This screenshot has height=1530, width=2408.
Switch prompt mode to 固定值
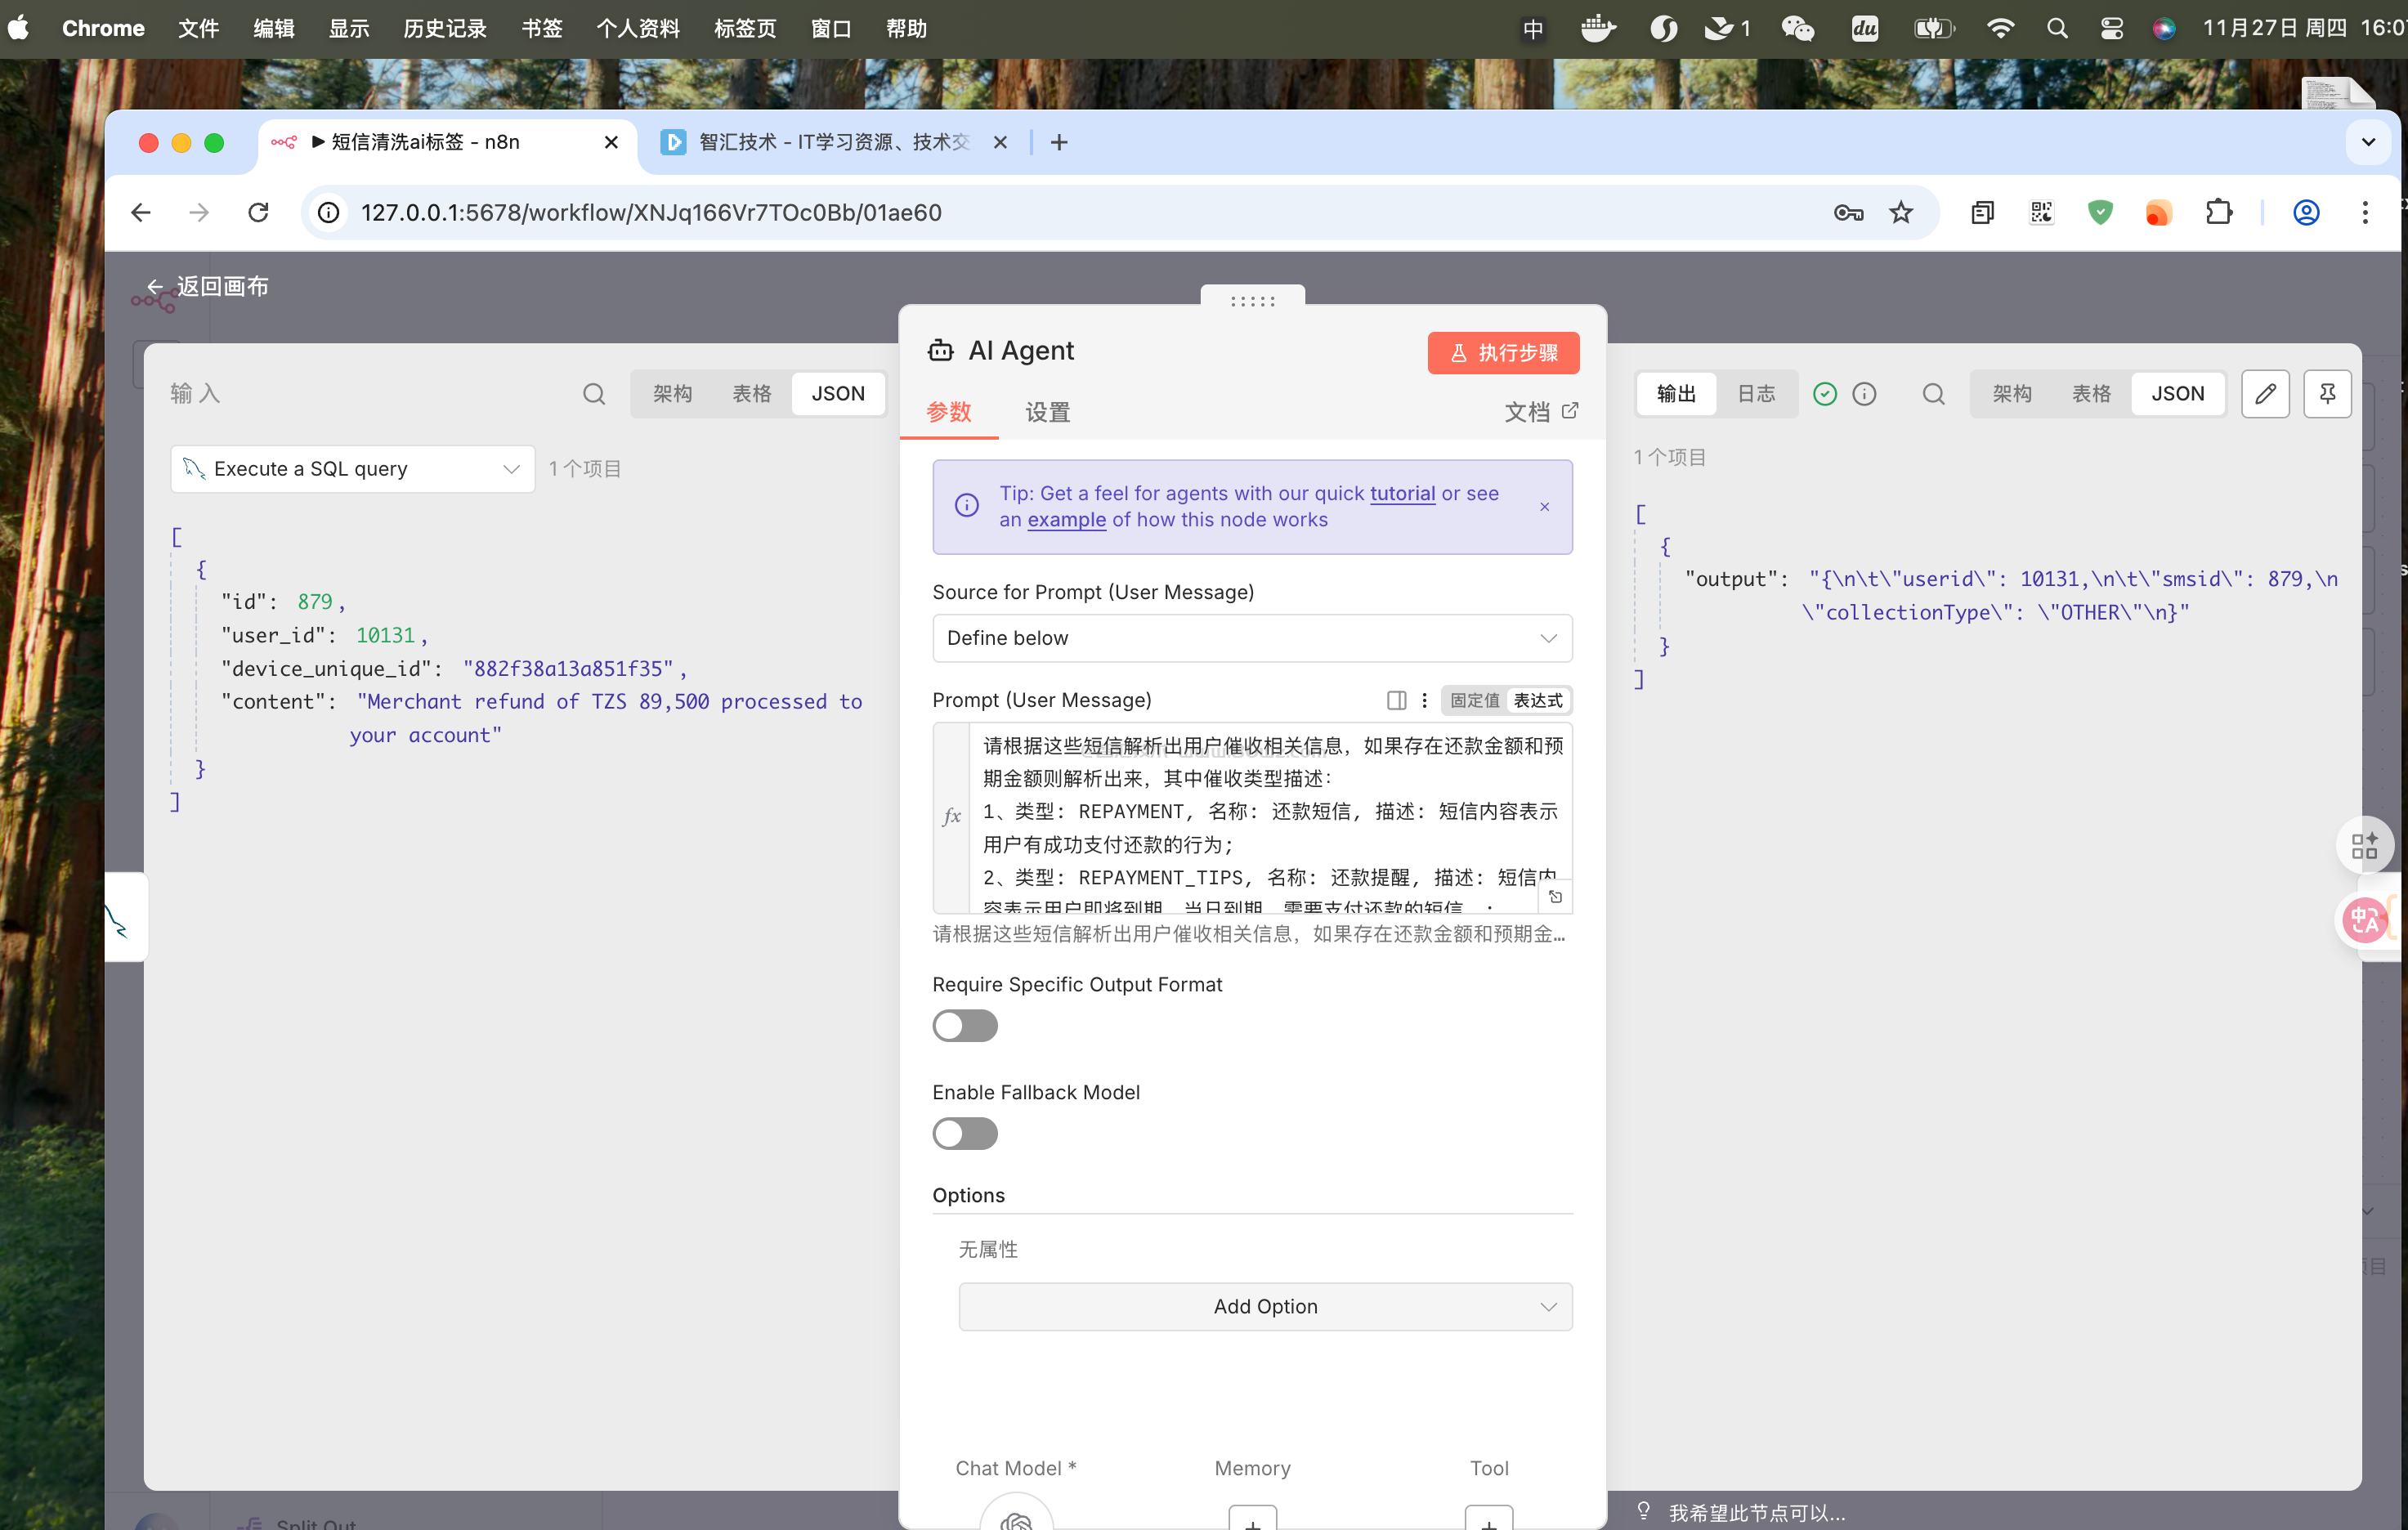tap(1474, 700)
